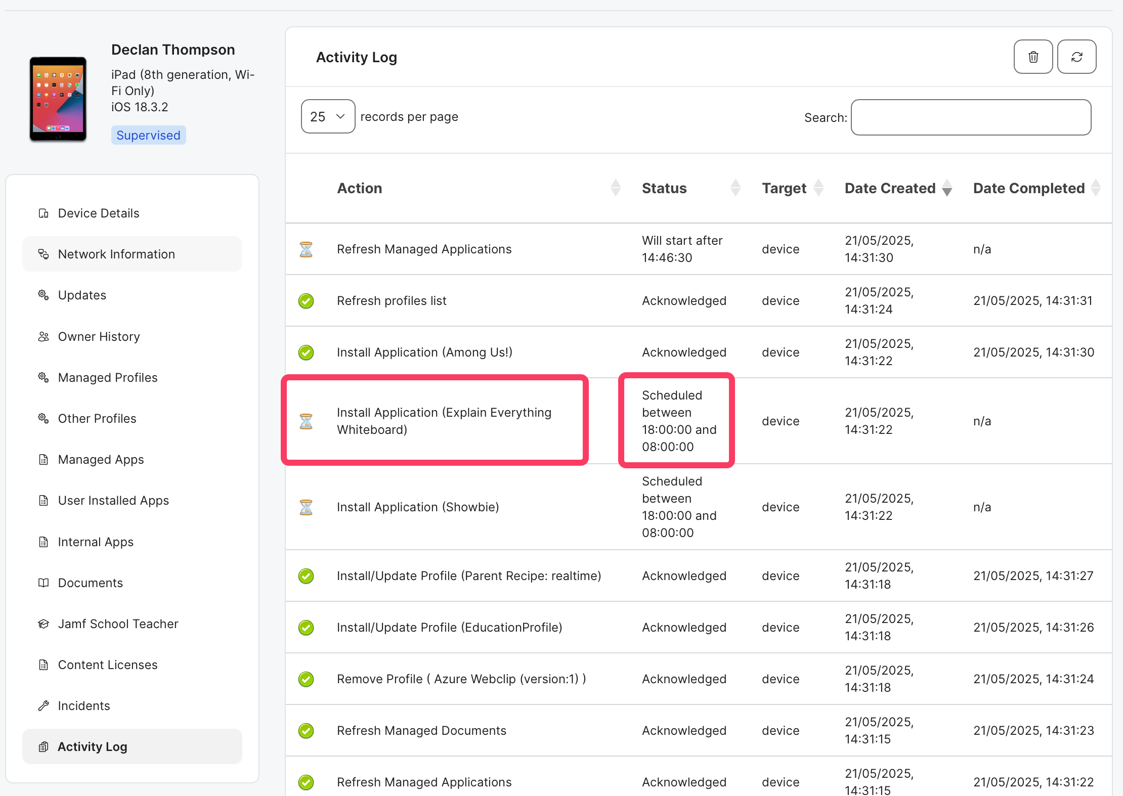Viewport: 1123px width, 796px height.
Task: Open Incidents section
Action: tap(132, 705)
